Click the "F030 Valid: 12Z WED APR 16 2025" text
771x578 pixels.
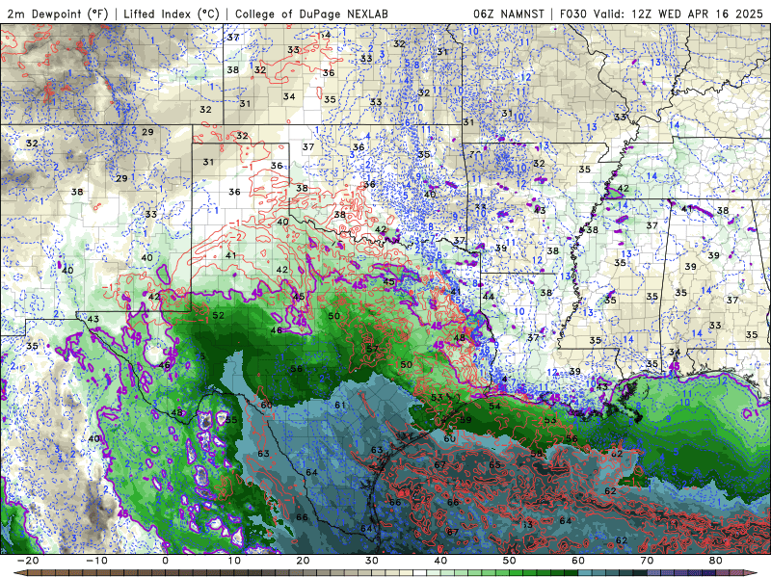click(x=661, y=13)
